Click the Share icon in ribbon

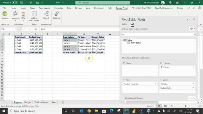coord(189,8)
